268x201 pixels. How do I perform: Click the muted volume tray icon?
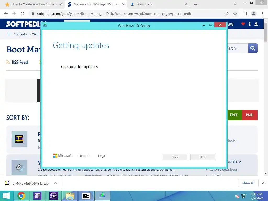pos(237,196)
